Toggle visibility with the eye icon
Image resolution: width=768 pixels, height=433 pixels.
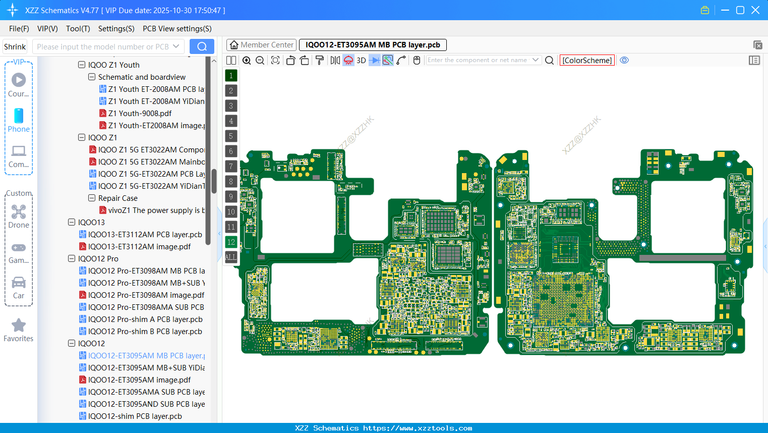(624, 60)
